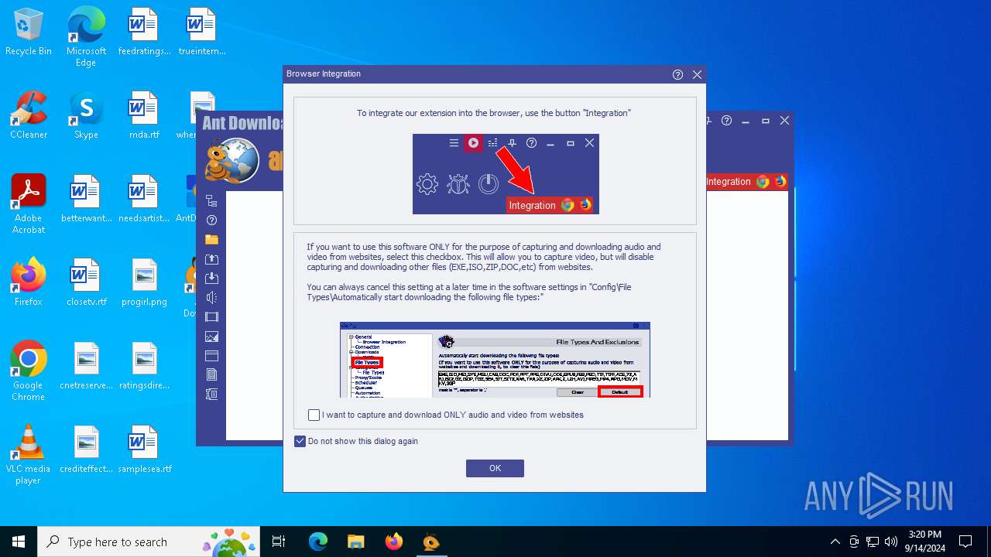991x557 pixels.
Task: Click the Integration button in the Ant main window
Action: (729, 182)
